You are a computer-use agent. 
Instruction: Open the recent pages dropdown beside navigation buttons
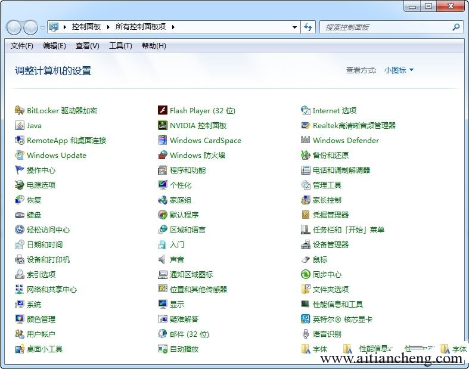[x=42, y=27]
